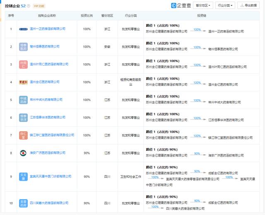The width and height of the screenshot is (265, 215).
Task: Click the 中诚药房 logo icon in row 5
Action: 23,100
